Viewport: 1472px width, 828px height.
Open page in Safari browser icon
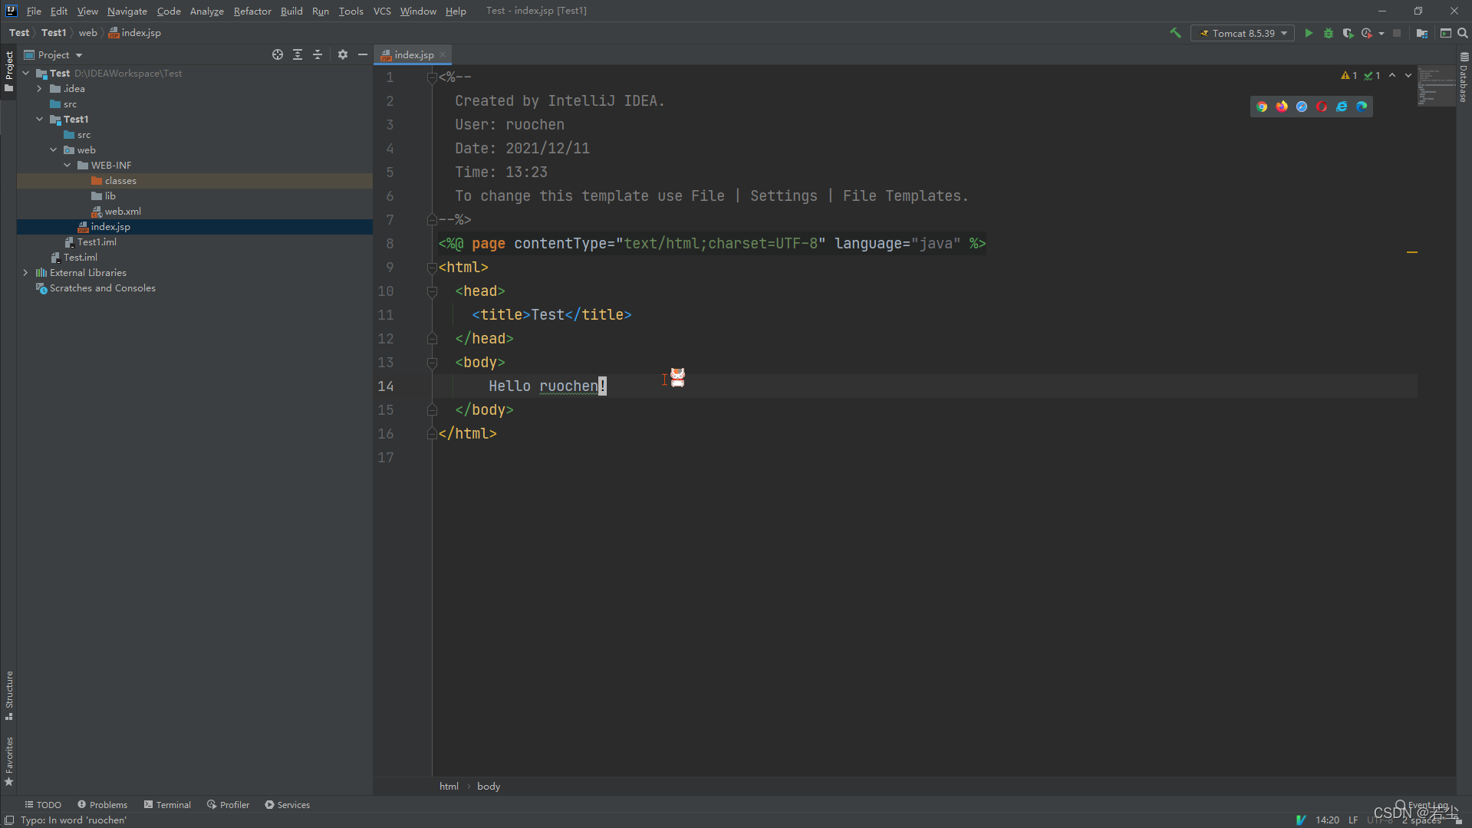point(1302,107)
